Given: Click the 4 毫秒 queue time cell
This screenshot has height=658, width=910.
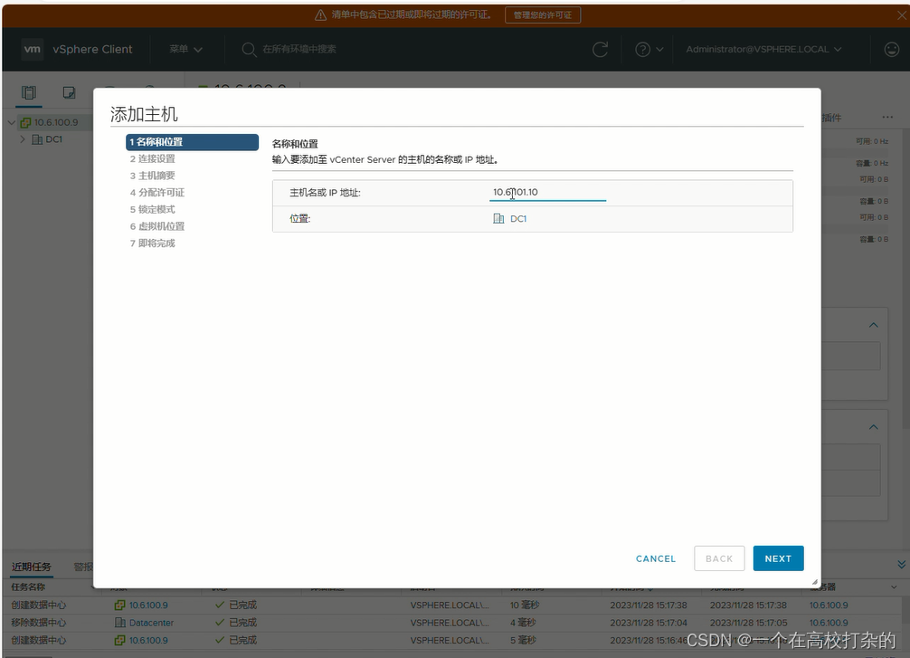Looking at the screenshot, I should click(523, 623).
